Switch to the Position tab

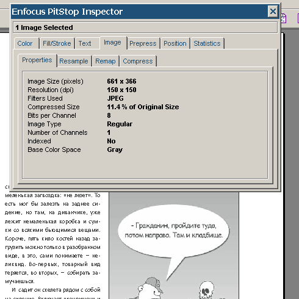pos(175,43)
